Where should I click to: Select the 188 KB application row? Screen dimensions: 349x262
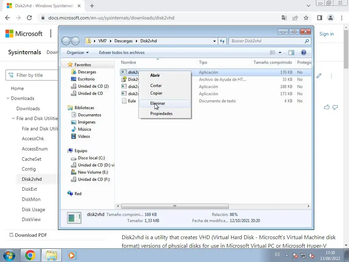[215, 86]
